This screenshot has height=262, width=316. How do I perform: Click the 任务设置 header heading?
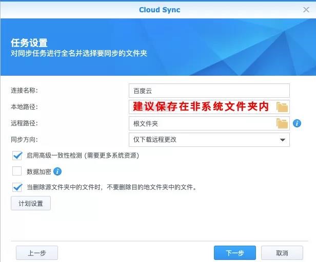click(x=29, y=43)
